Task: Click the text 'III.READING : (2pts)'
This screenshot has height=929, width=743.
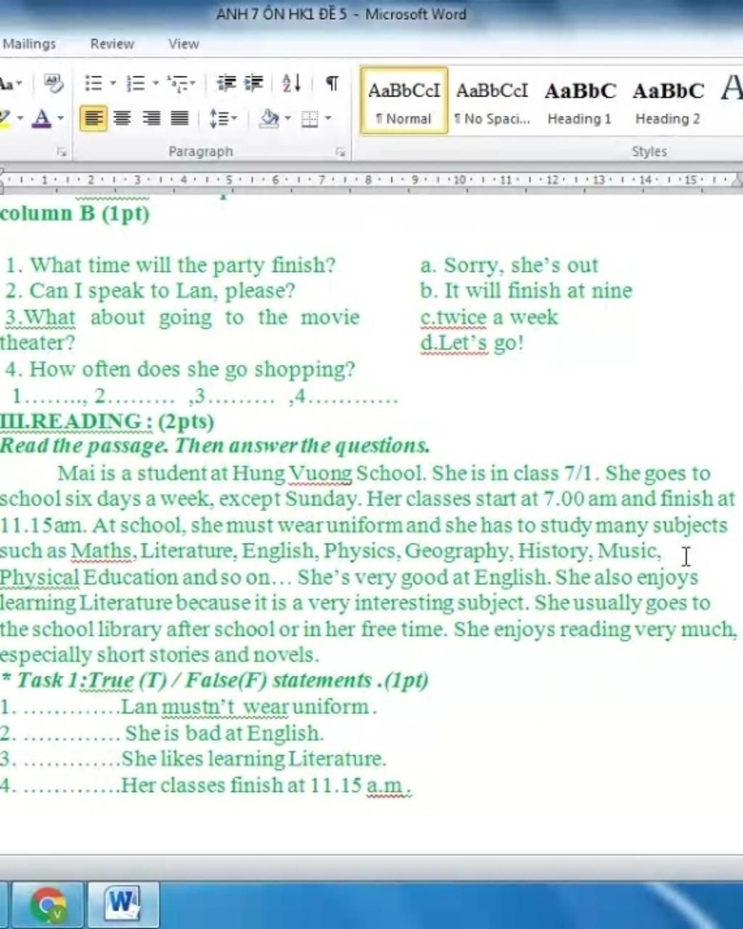Action: 107,422
